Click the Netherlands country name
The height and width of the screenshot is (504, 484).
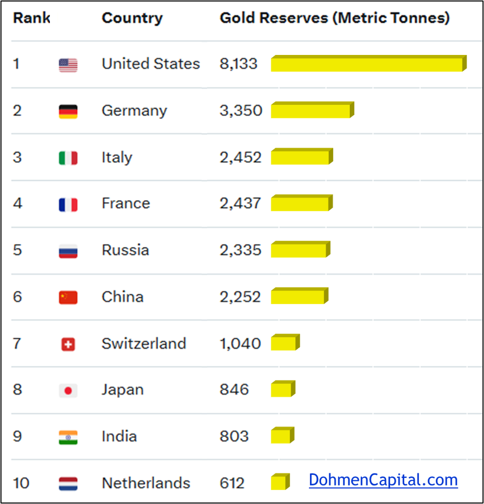click(146, 483)
